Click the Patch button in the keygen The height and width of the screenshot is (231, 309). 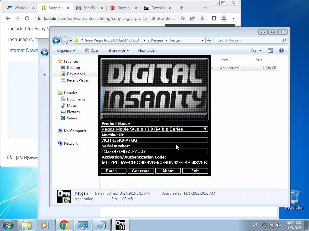(114, 171)
